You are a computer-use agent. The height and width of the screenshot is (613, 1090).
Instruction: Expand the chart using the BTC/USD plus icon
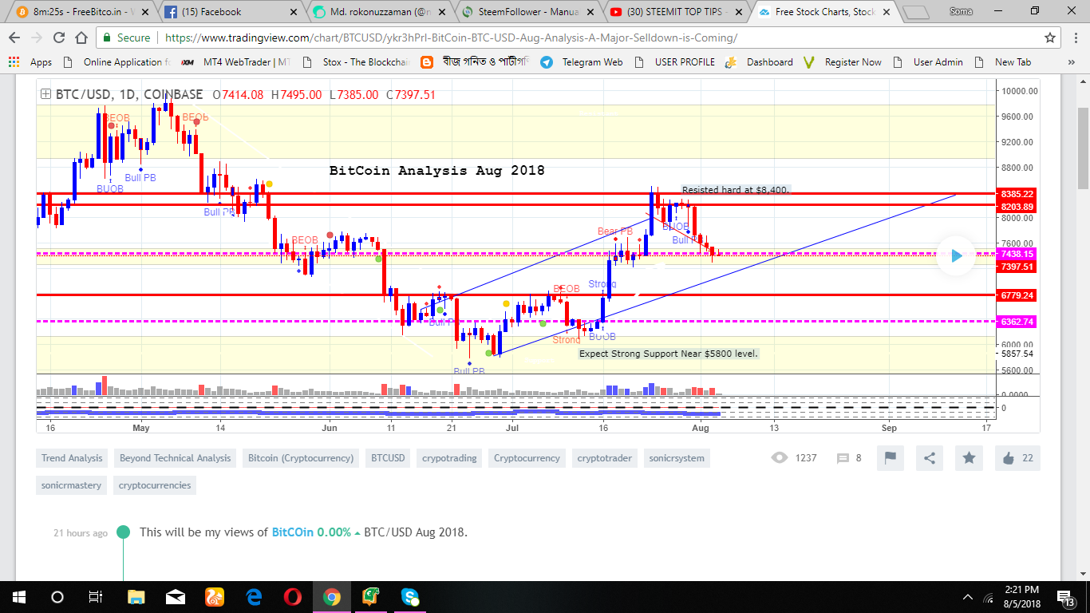45,94
